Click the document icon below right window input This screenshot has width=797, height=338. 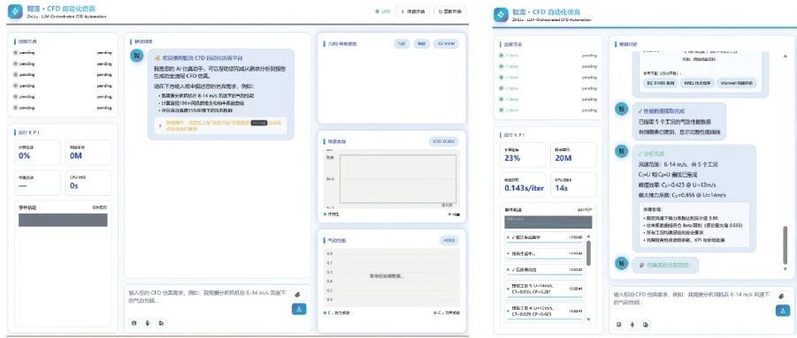point(646,324)
